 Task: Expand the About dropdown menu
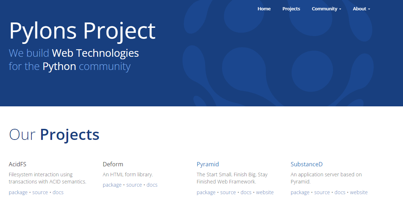point(361,9)
